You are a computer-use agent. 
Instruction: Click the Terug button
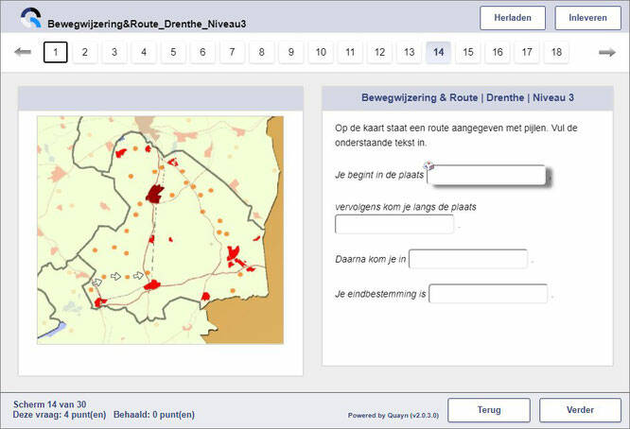[x=489, y=410]
